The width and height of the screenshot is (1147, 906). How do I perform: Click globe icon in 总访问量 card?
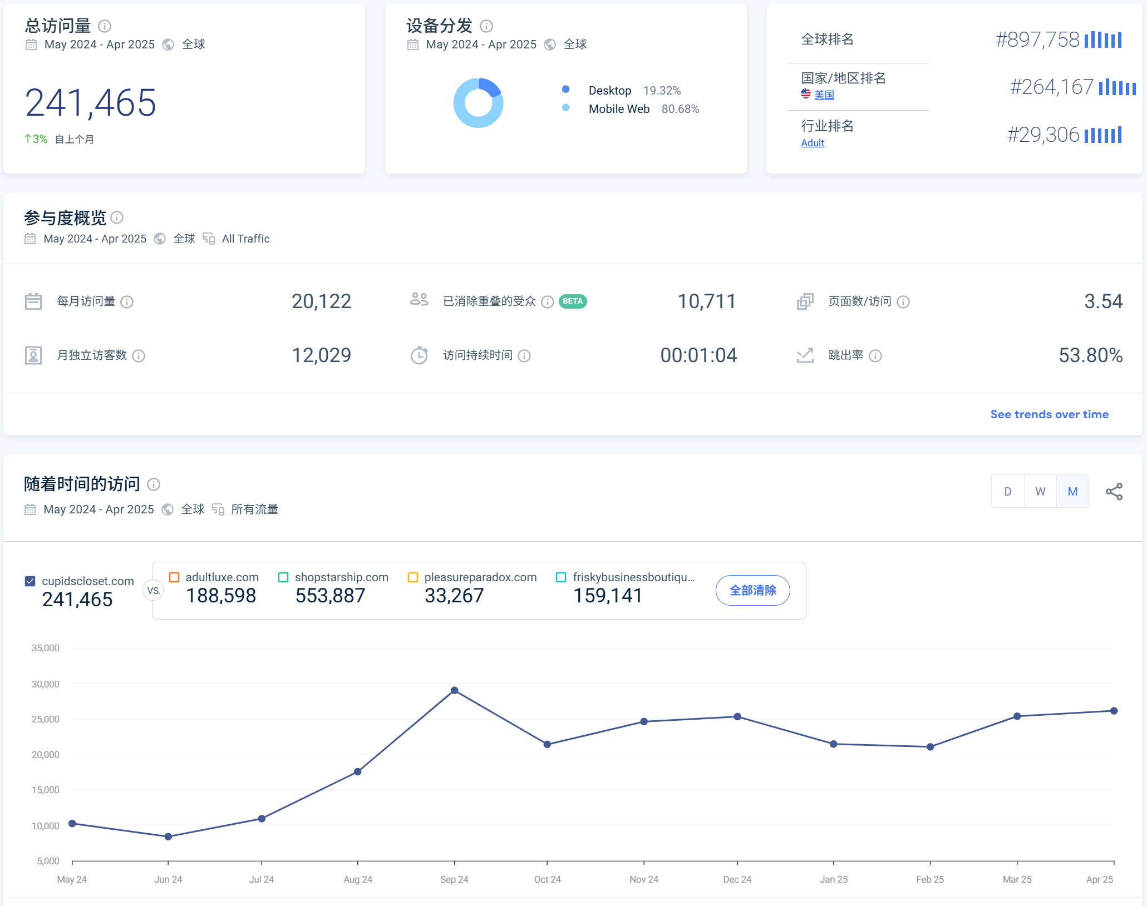click(168, 44)
